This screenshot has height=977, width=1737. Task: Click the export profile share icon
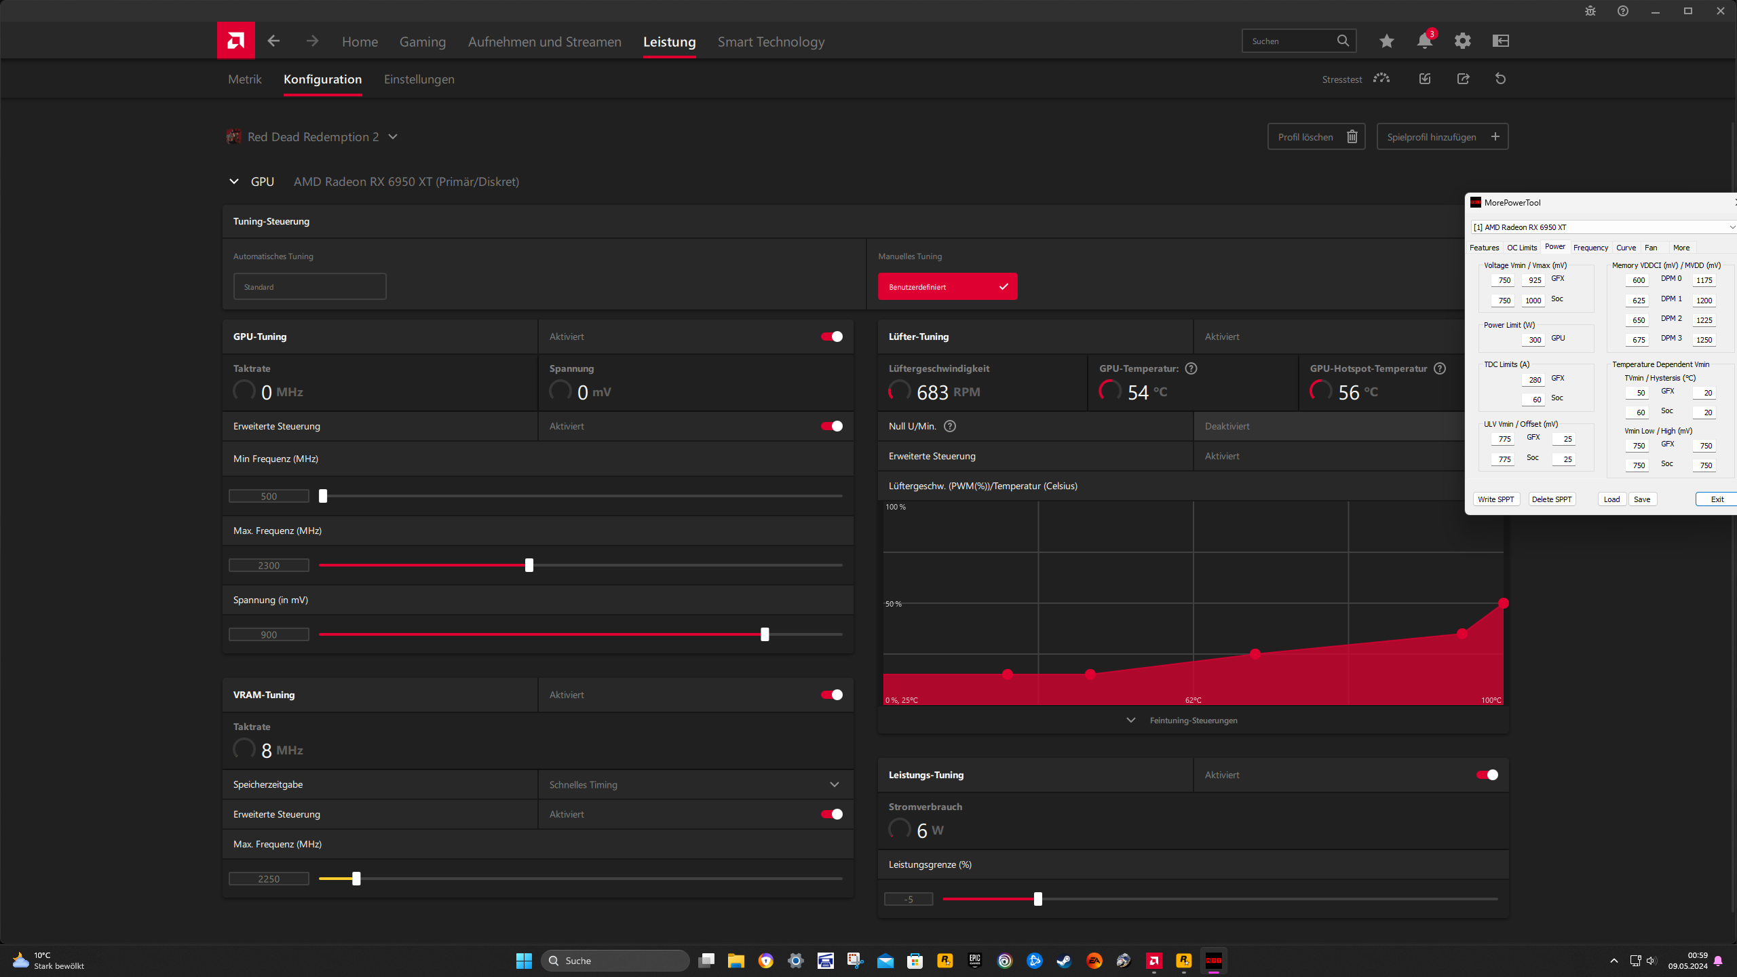(x=1463, y=79)
